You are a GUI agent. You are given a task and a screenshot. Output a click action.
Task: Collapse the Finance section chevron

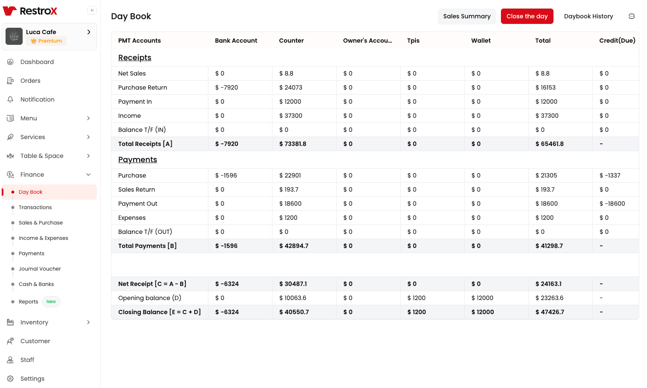click(x=88, y=175)
